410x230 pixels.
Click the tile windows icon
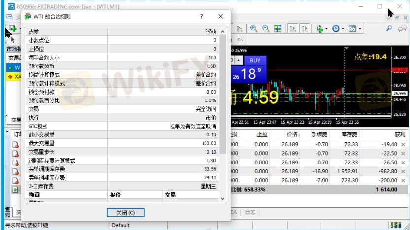coord(278,29)
